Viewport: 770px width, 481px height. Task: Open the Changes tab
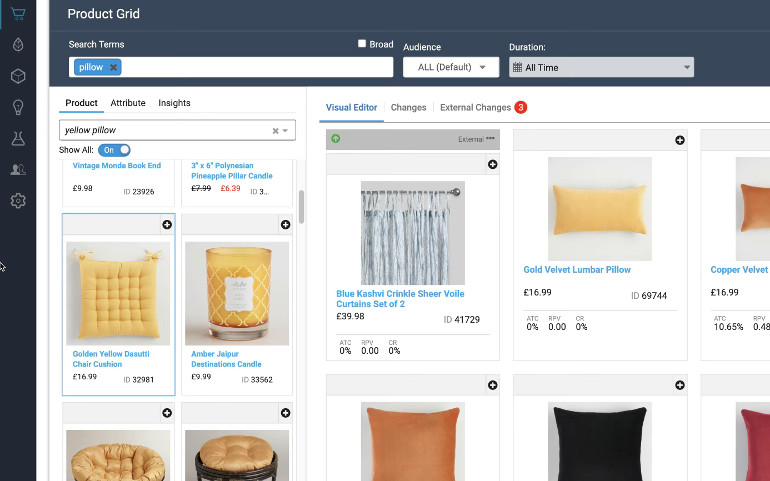click(408, 107)
